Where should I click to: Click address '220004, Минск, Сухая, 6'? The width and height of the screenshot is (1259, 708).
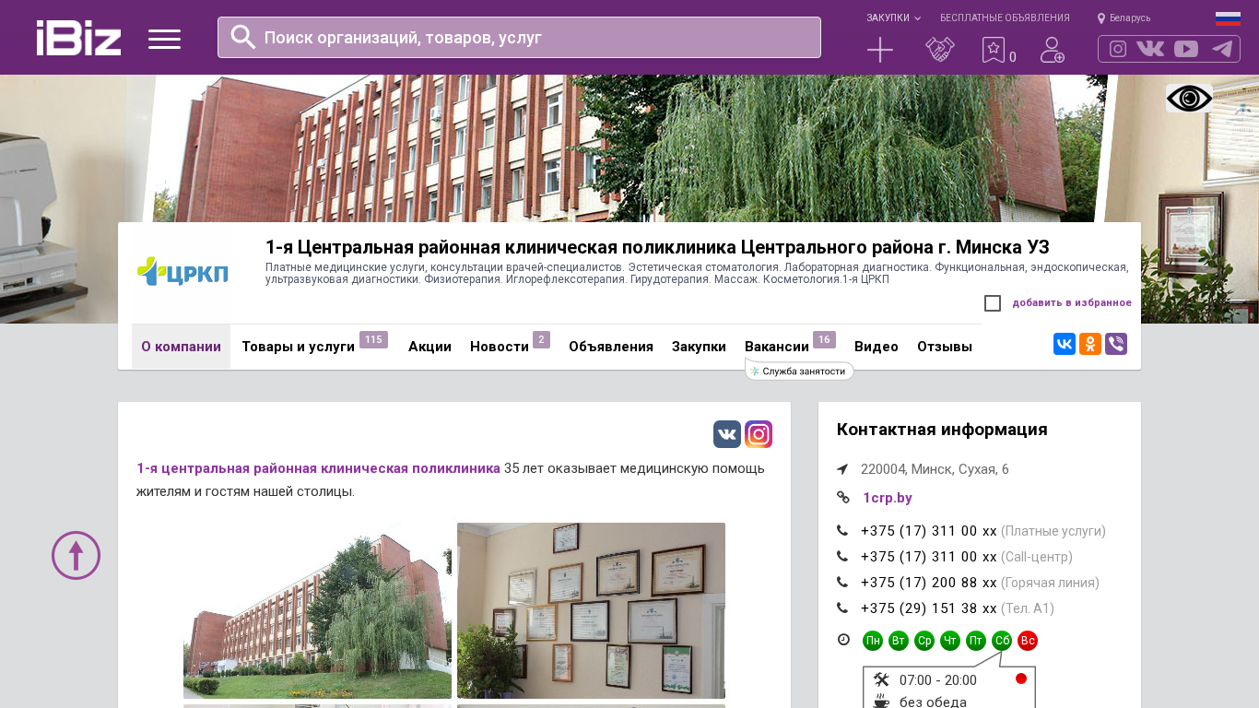point(935,469)
